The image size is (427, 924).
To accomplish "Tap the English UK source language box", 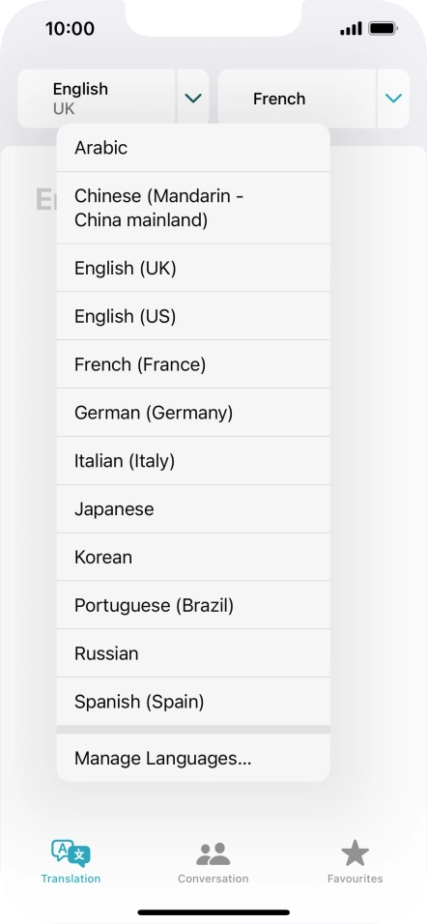I will 97,99.
